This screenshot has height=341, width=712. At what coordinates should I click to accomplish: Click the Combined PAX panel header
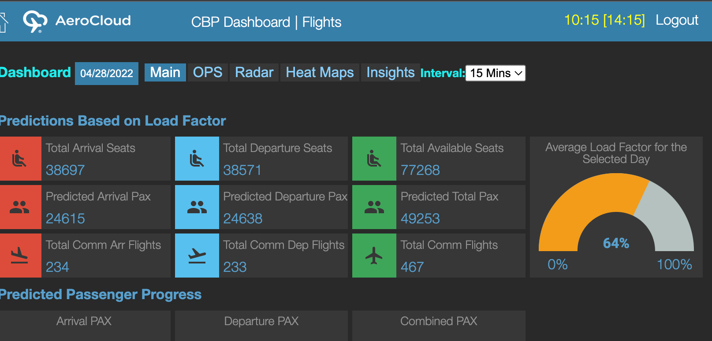pos(439,321)
